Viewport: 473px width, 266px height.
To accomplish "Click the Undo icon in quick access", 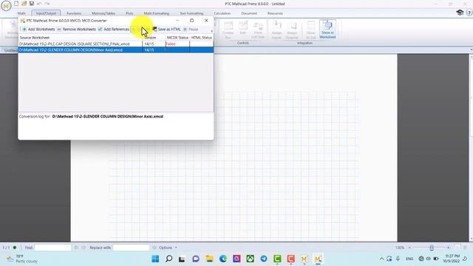I will click(39, 4).
